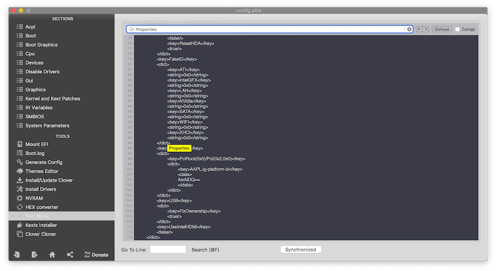Click the PayPal Donate button
The height and width of the screenshot is (271, 496).
[x=96, y=255]
